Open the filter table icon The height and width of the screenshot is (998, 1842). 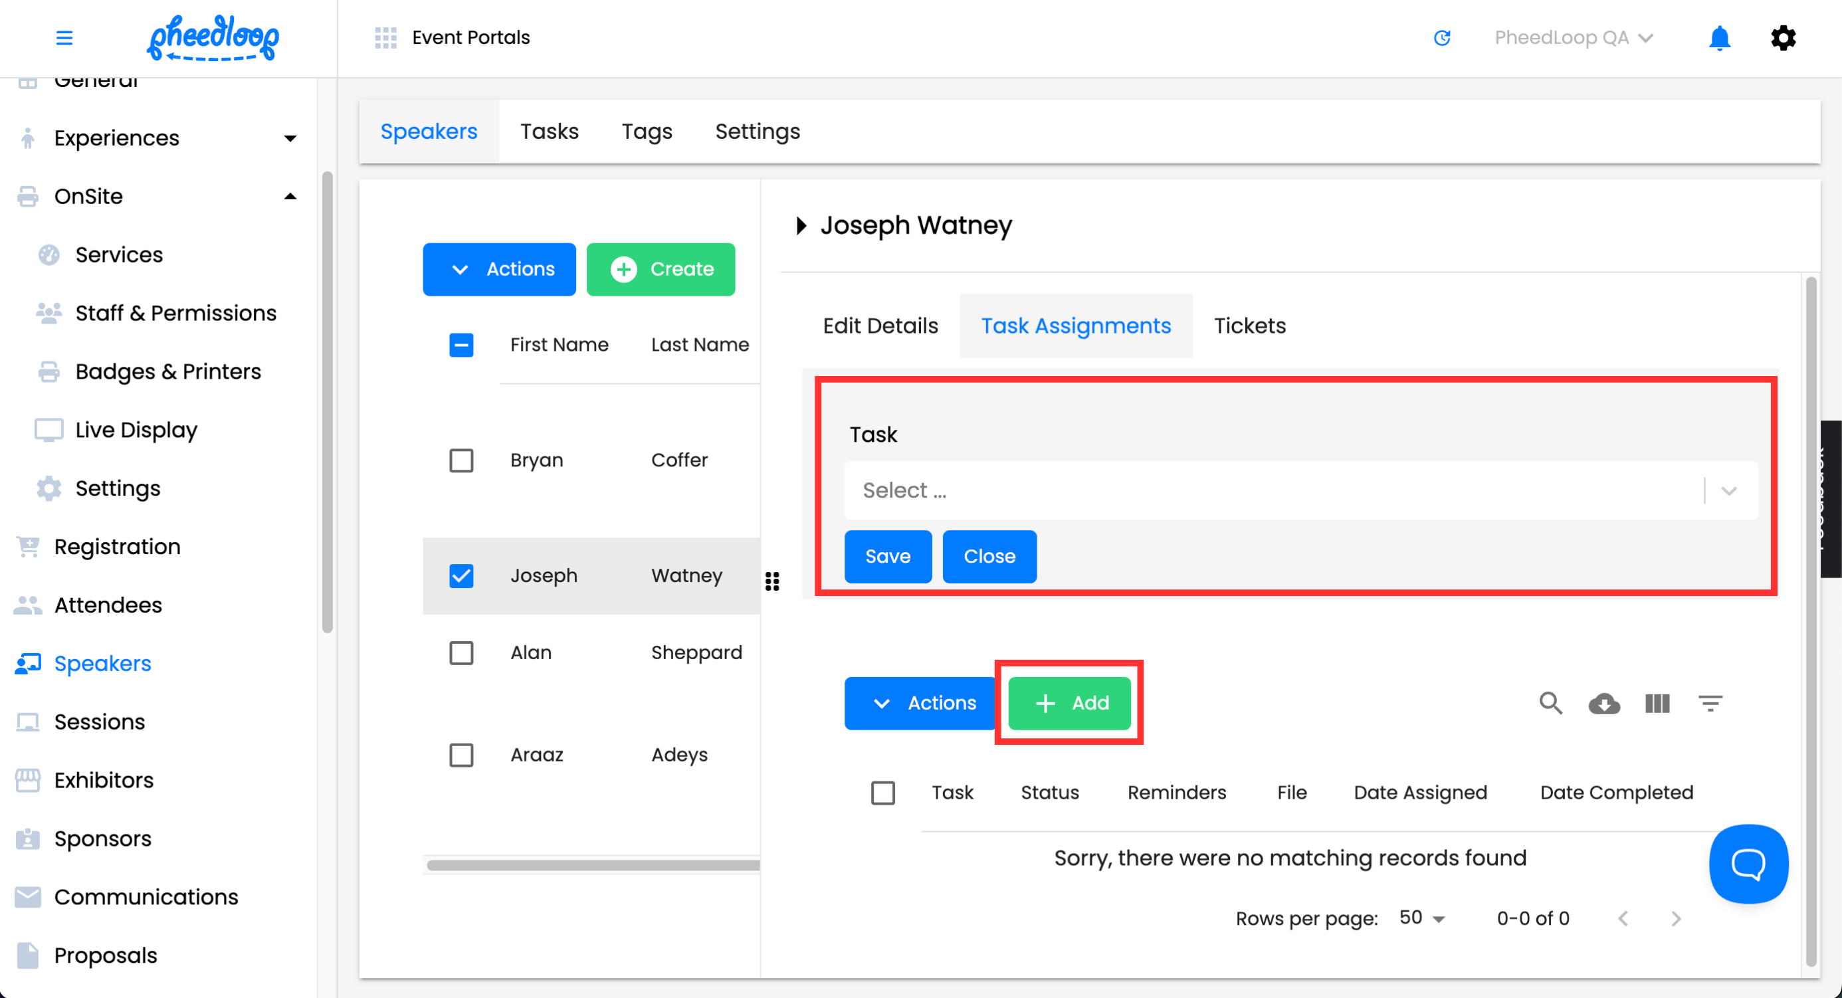tap(1710, 704)
